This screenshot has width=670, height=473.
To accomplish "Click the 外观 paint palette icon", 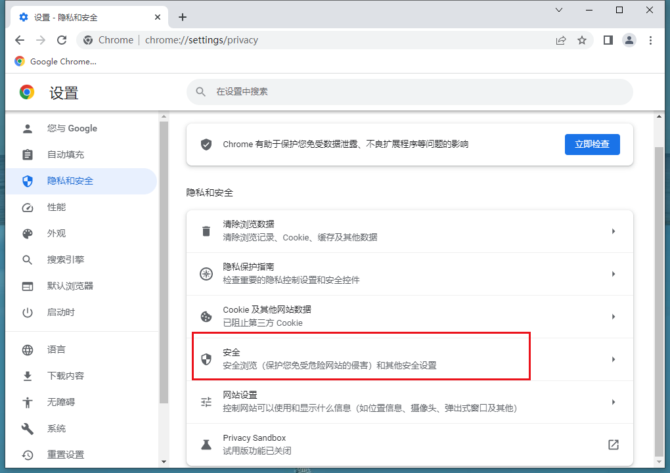I will (27, 233).
